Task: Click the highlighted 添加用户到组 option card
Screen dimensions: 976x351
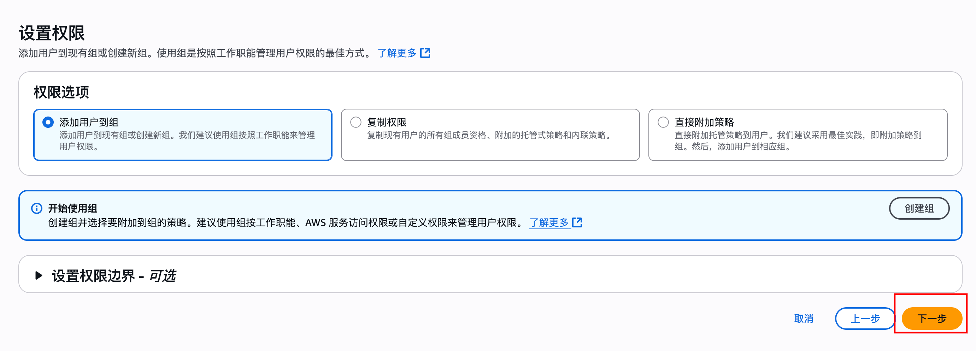Action: tap(183, 135)
